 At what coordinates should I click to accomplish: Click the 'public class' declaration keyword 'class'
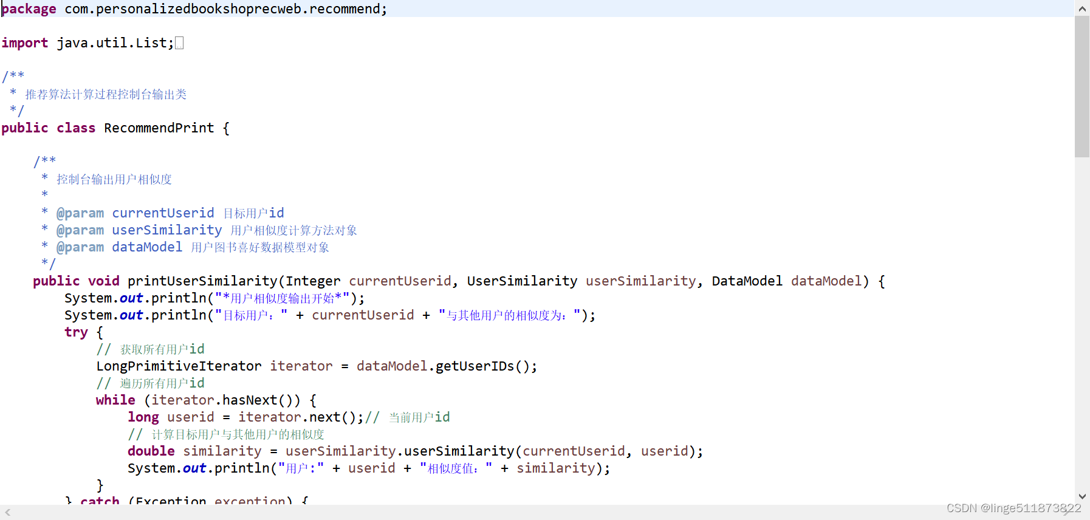coord(76,128)
